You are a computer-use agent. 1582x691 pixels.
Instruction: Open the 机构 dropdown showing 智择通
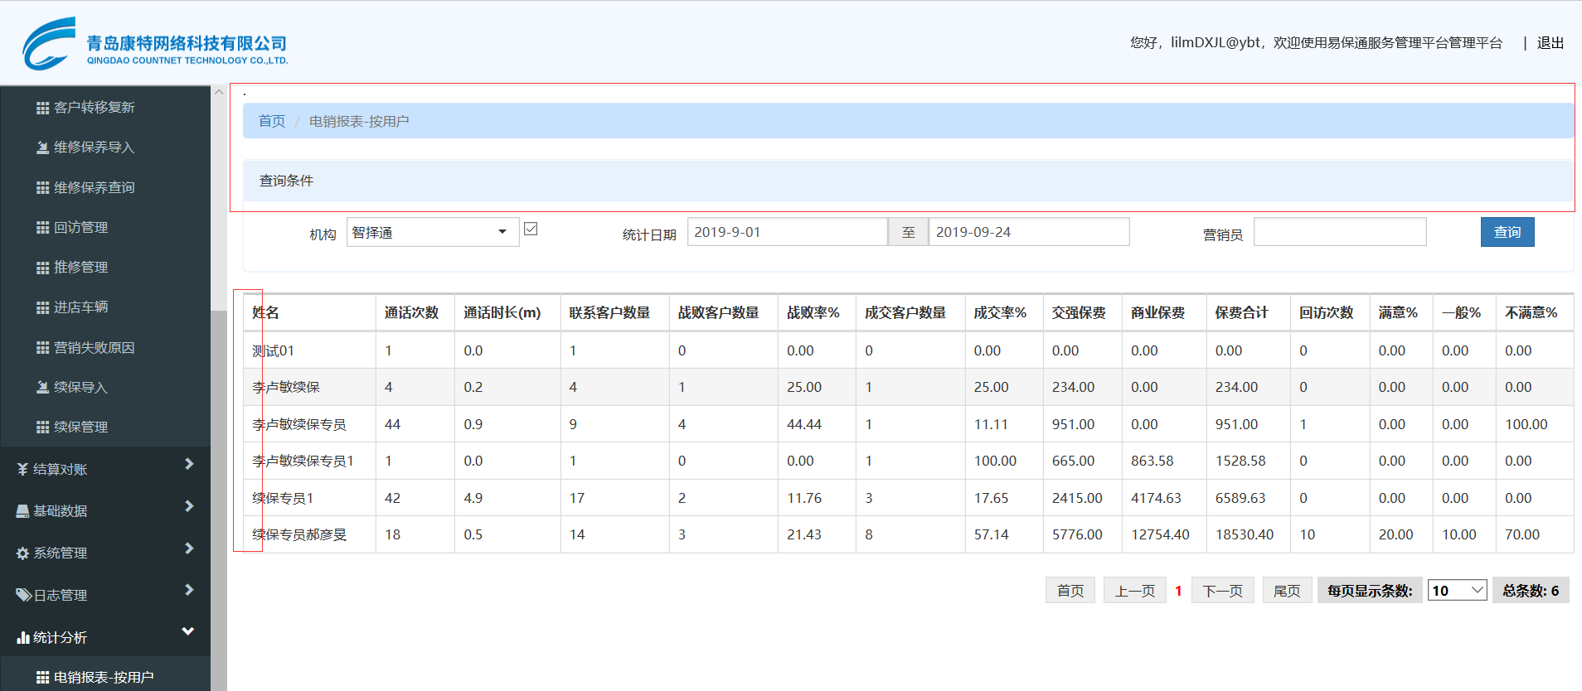(433, 232)
